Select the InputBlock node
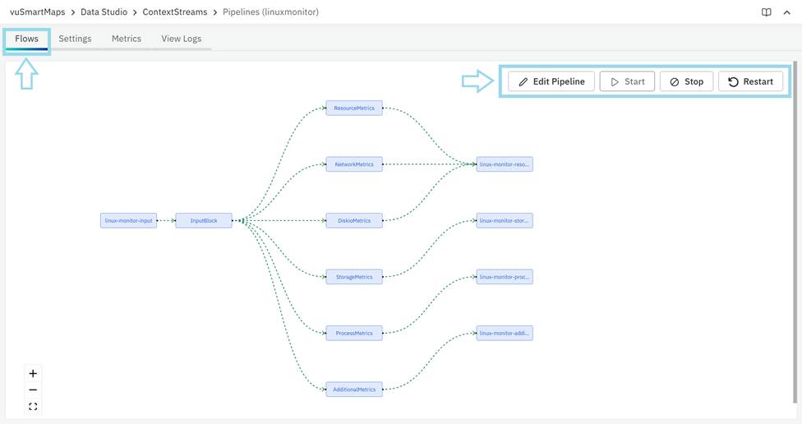 [204, 220]
